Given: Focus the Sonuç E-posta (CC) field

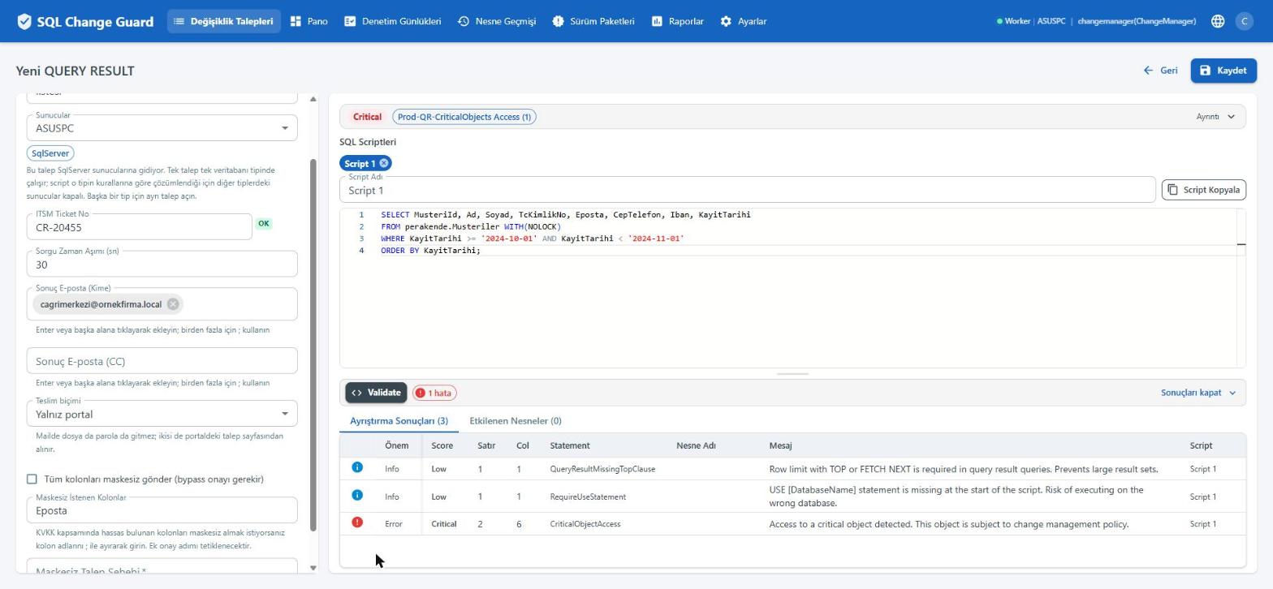Looking at the screenshot, I should click(x=162, y=361).
